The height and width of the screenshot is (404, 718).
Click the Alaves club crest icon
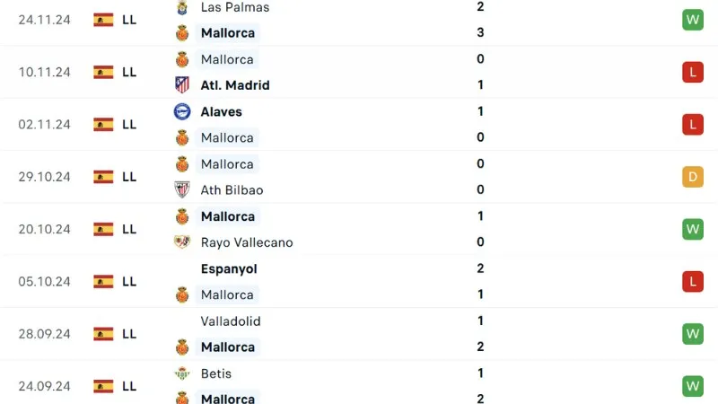point(182,111)
